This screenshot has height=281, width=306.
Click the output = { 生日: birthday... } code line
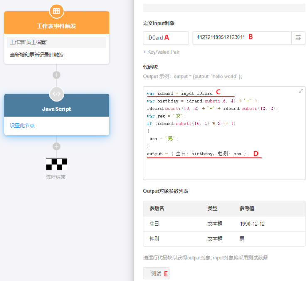coord(197,154)
